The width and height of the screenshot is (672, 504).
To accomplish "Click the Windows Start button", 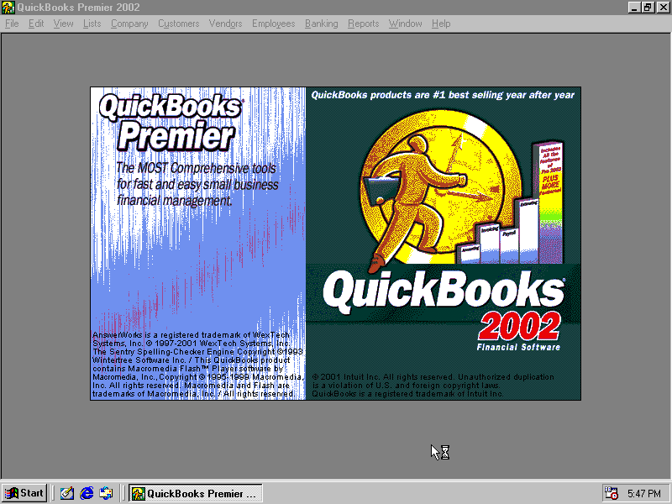I will [x=24, y=493].
